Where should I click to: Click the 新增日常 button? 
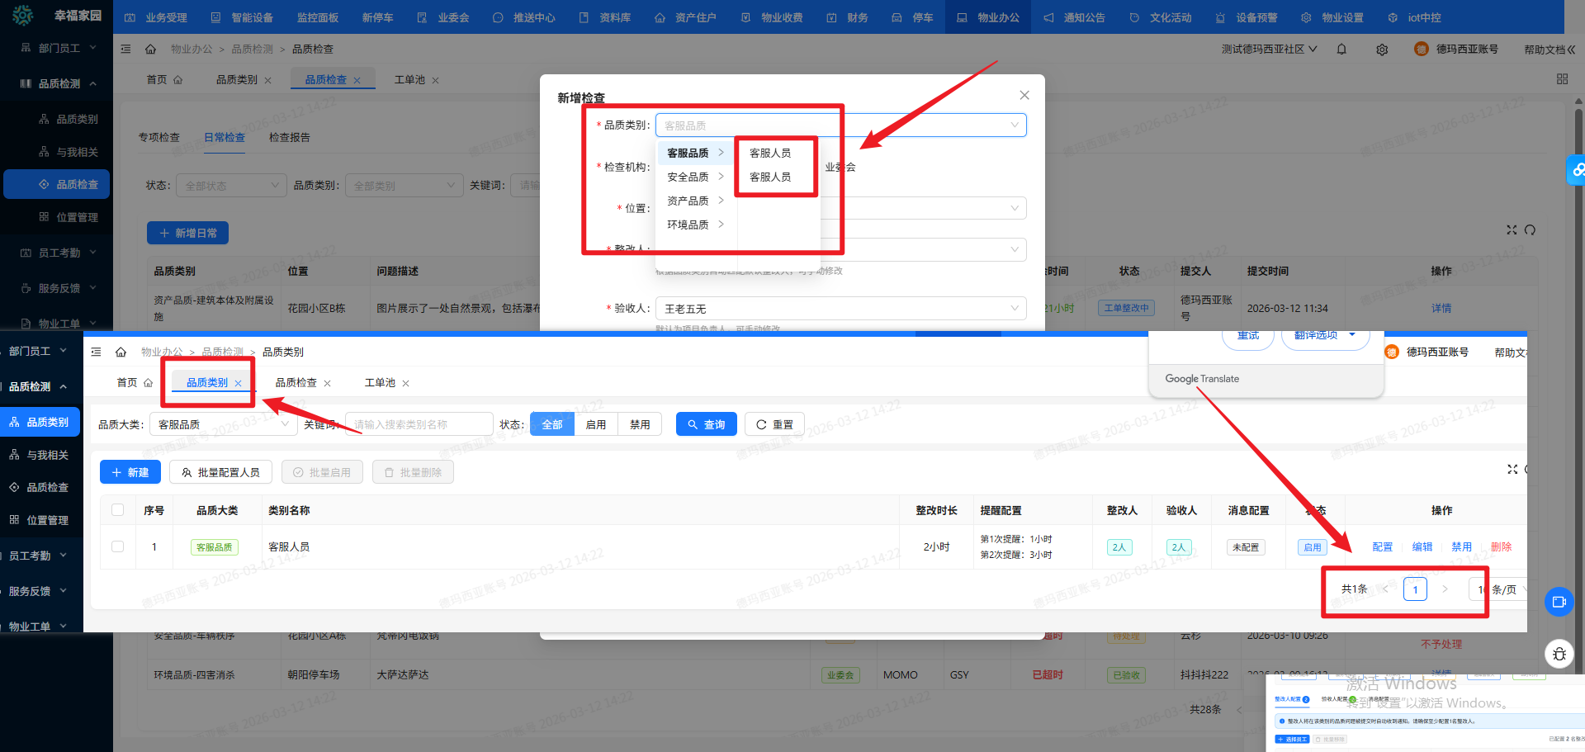click(187, 233)
